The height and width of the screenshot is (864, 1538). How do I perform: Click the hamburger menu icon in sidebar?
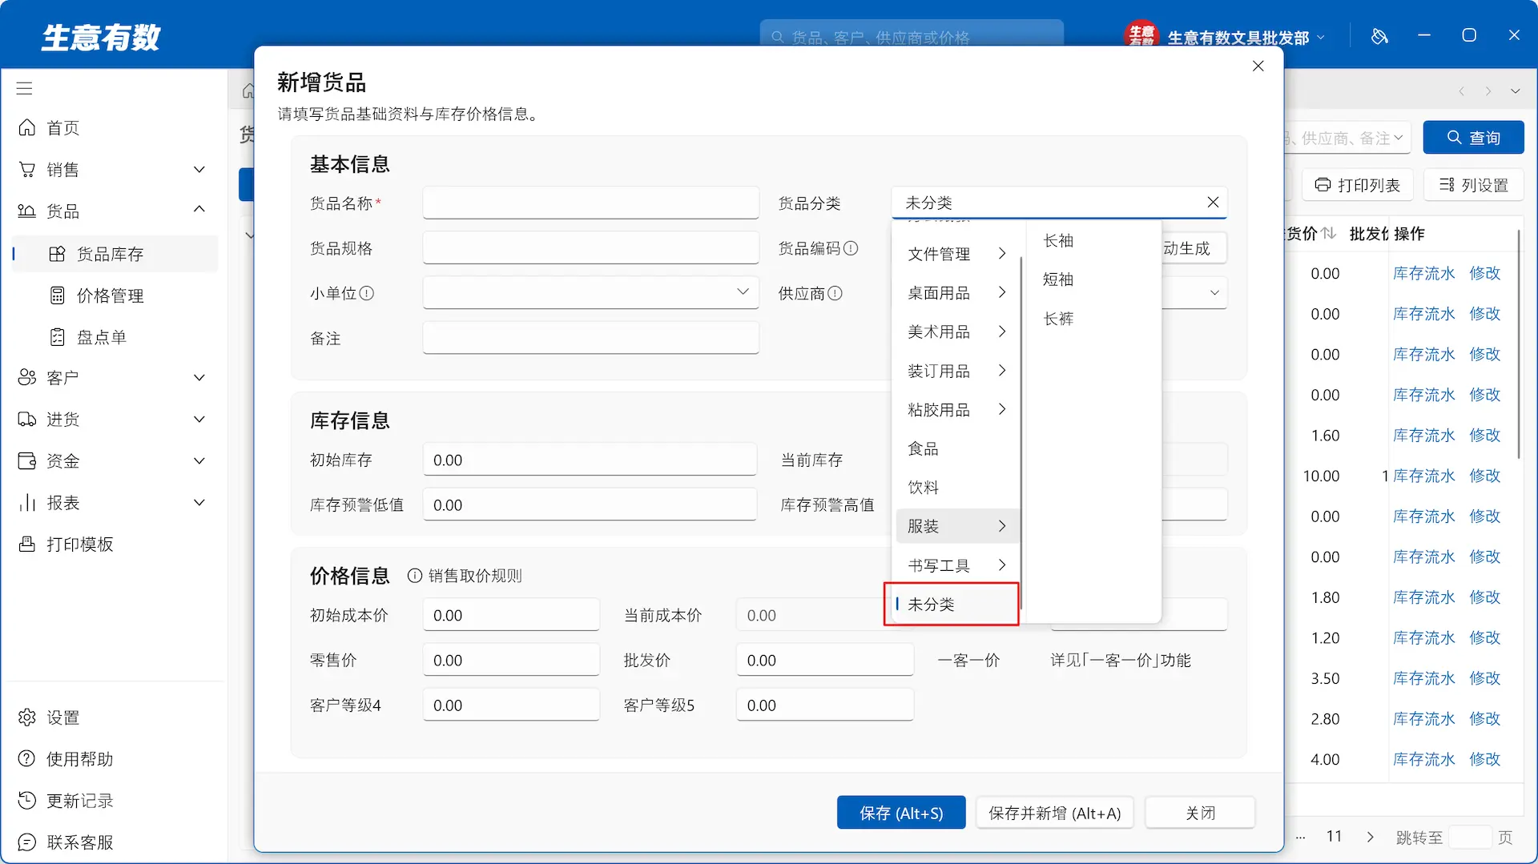pos(25,88)
